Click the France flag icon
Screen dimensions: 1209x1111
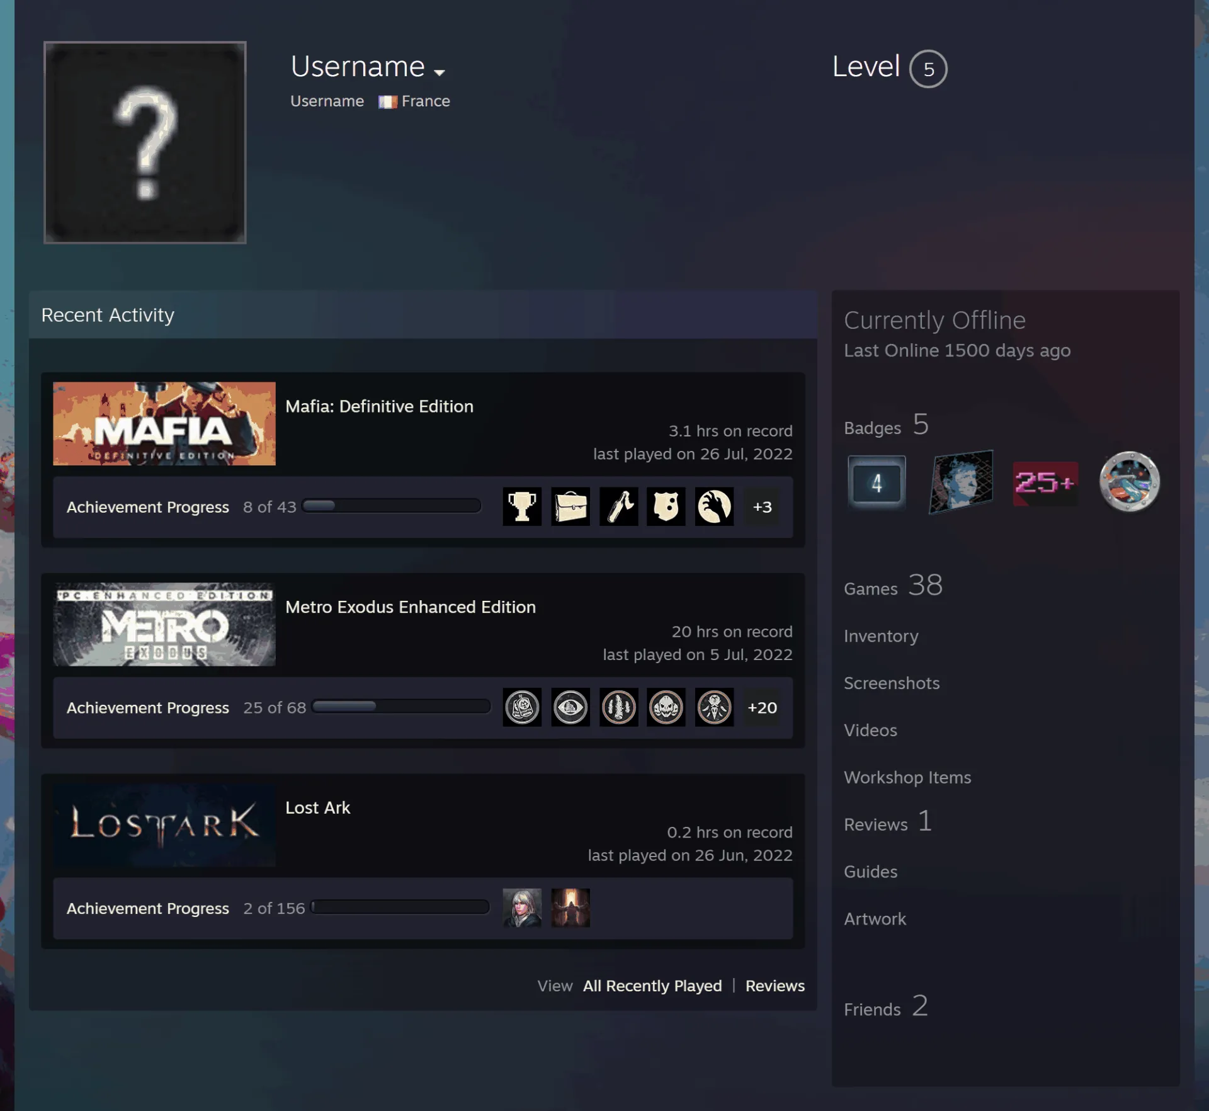tap(388, 101)
